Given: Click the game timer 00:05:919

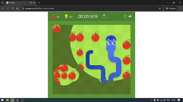Looking at the screenshot, I should coord(88,16).
